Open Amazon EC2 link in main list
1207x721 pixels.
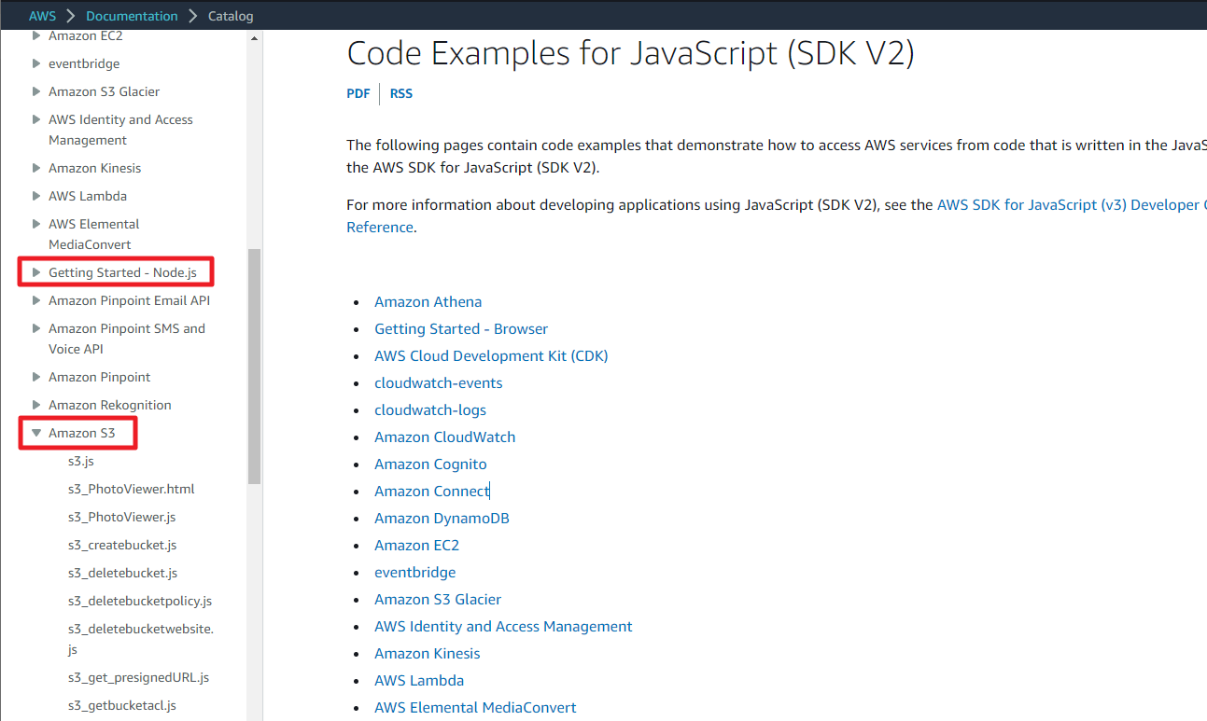(x=417, y=545)
